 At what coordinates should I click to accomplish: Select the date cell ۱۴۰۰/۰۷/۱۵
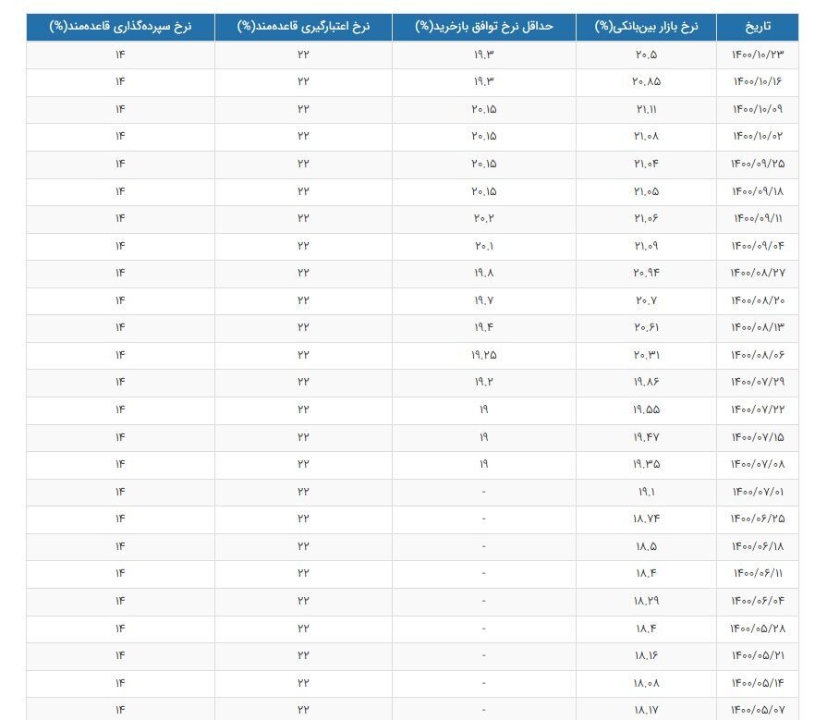pyautogui.click(x=758, y=437)
